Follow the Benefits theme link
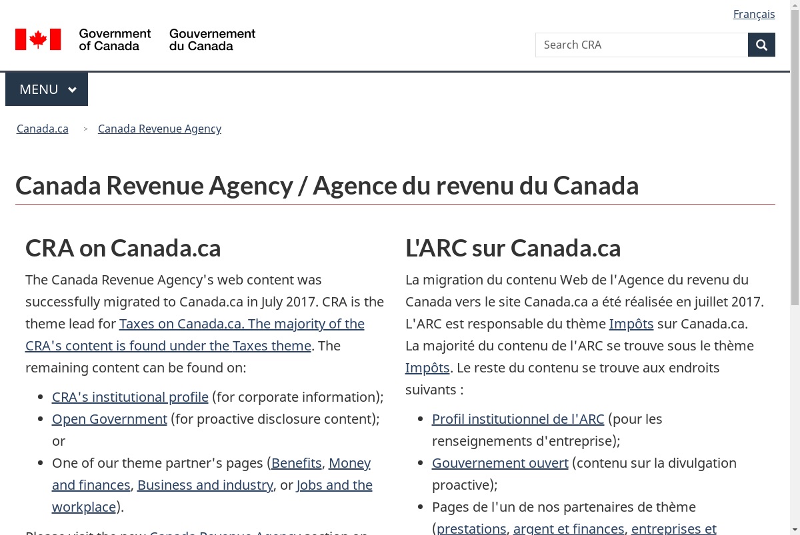Viewport: 800px width, 535px height. (297, 463)
